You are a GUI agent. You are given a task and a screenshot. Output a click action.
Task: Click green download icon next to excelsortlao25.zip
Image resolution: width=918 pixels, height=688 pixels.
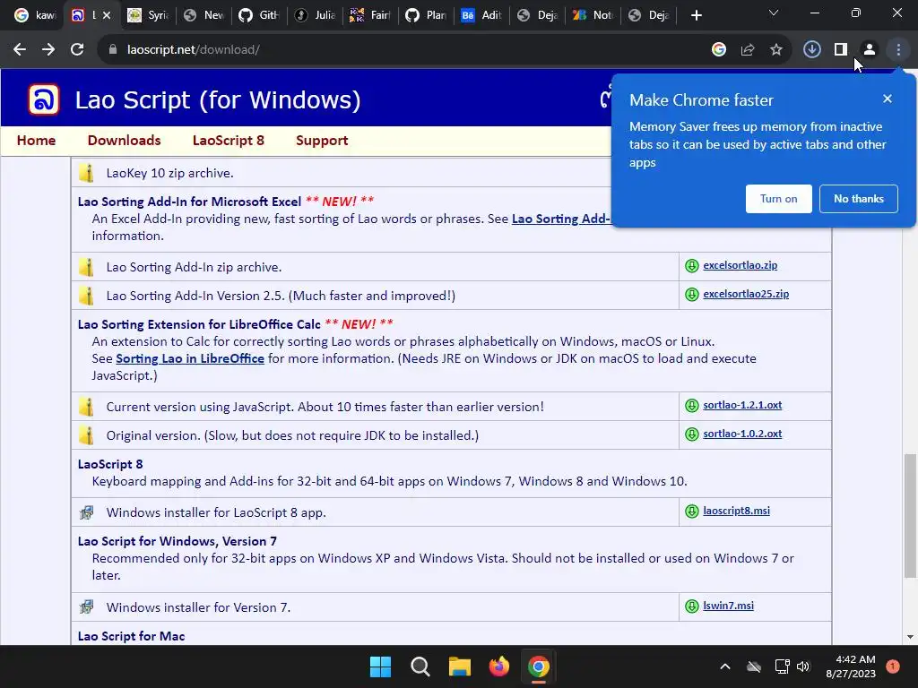[692, 294]
